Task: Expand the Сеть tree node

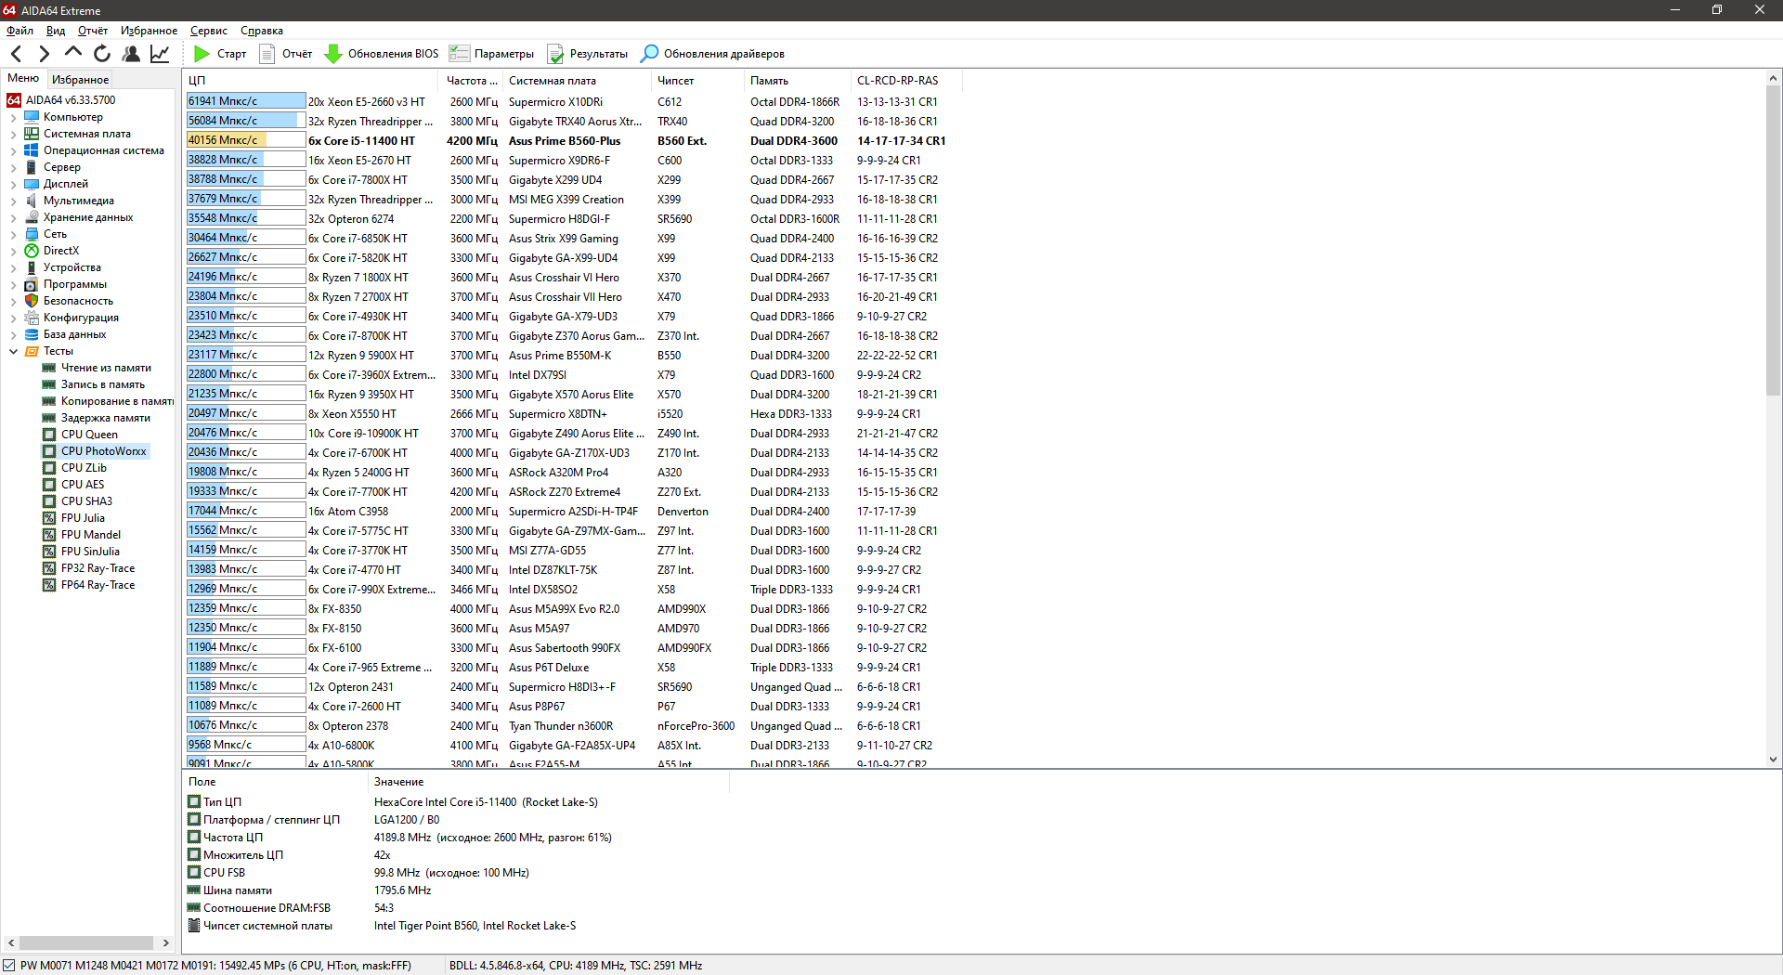Action: pos(13,234)
